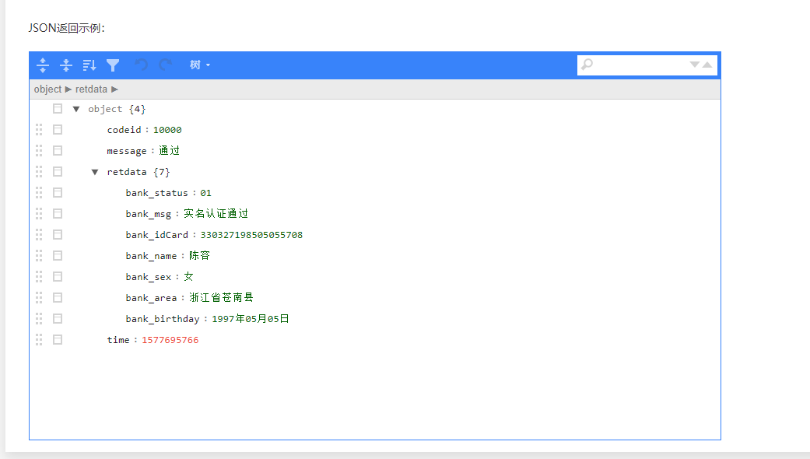
Task: Open action menu for bank_birthday row
Action: 58,318
